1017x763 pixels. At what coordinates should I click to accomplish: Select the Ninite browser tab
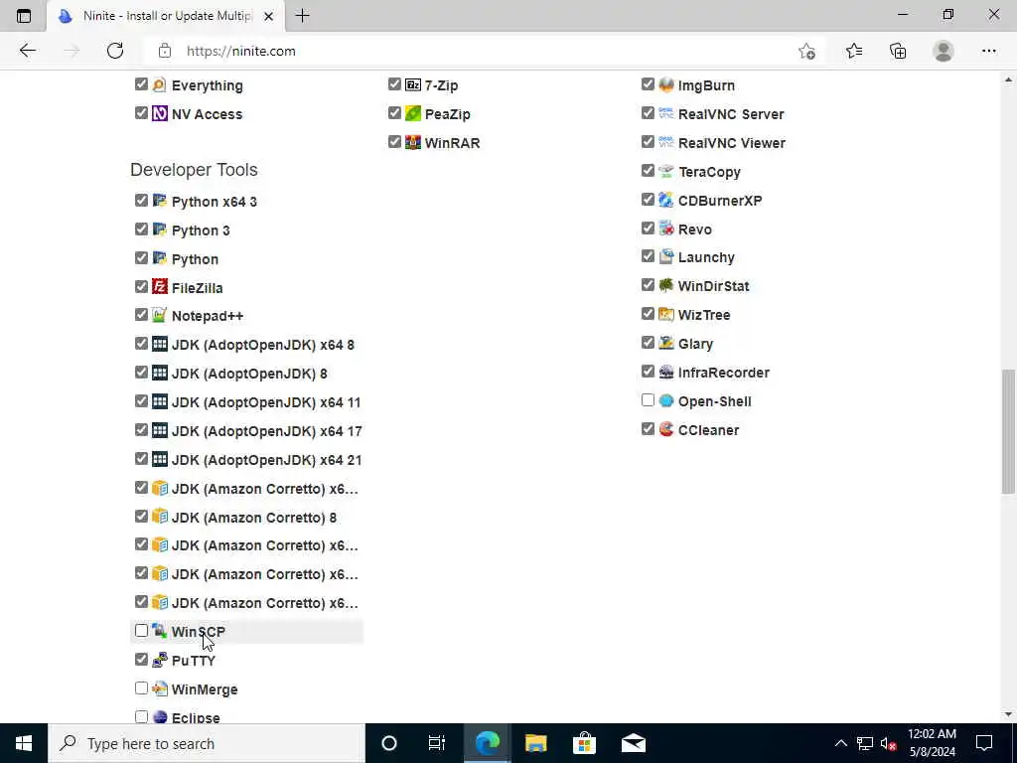point(166,16)
